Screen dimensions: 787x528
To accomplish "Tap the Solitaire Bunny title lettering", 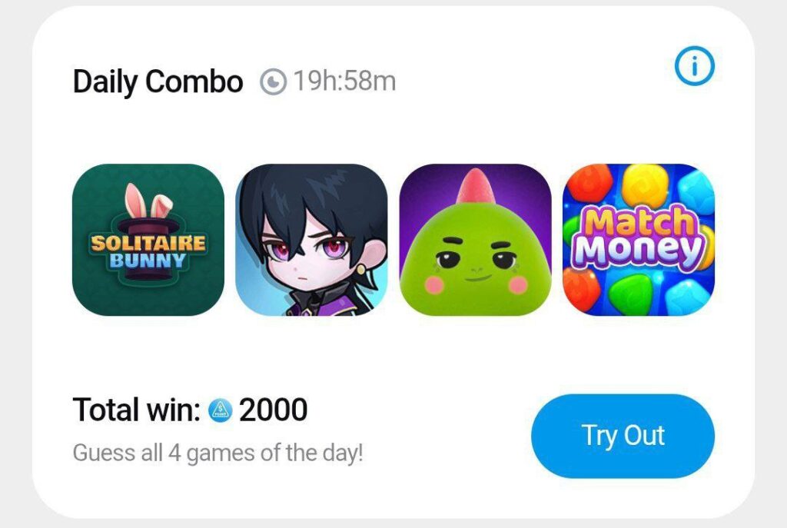I will click(148, 251).
